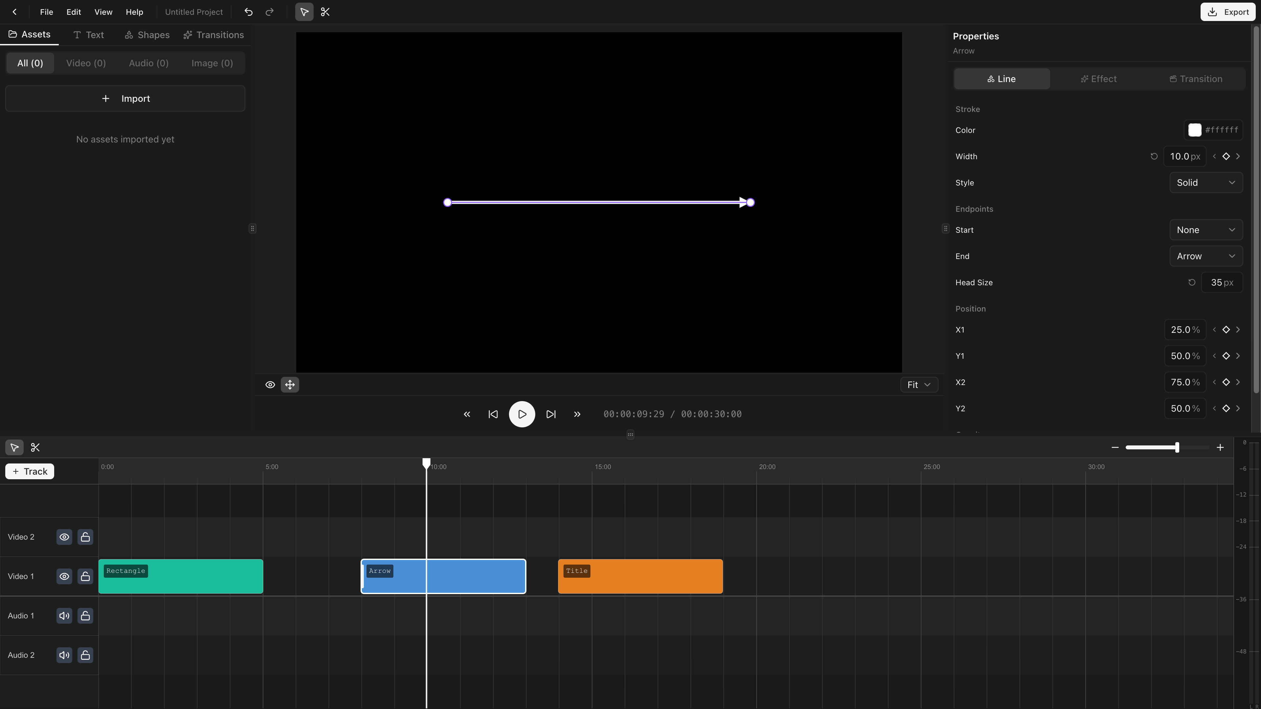This screenshot has height=709, width=1261.
Task: Open the stroke Style dropdown
Action: pyautogui.click(x=1206, y=183)
